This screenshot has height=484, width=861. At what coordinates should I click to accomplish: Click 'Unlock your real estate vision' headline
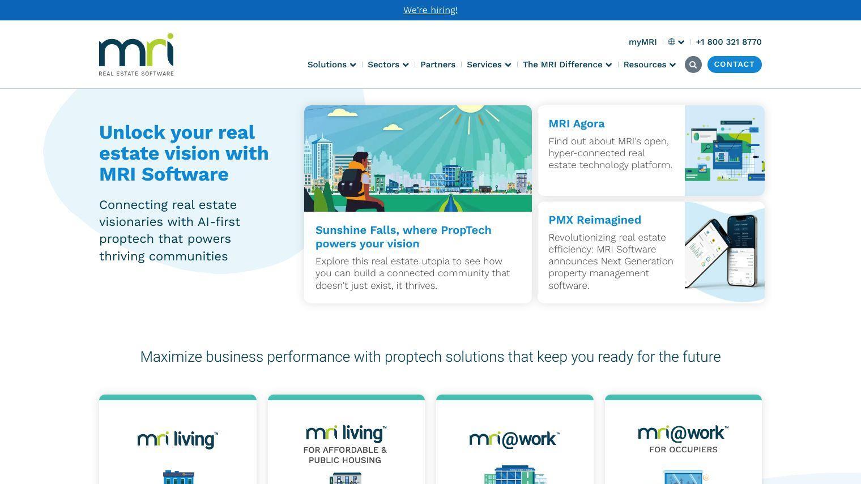tap(184, 153)
